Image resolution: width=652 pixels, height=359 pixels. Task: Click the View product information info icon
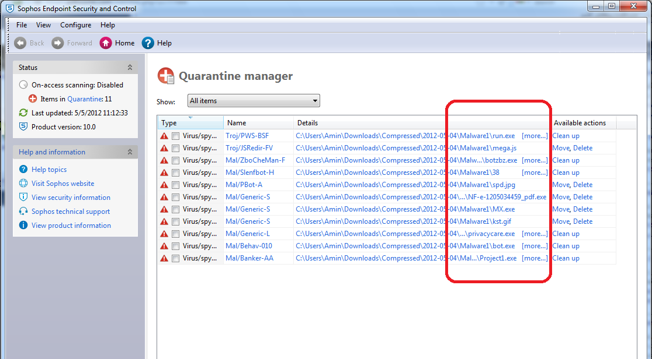pos(23,226)
